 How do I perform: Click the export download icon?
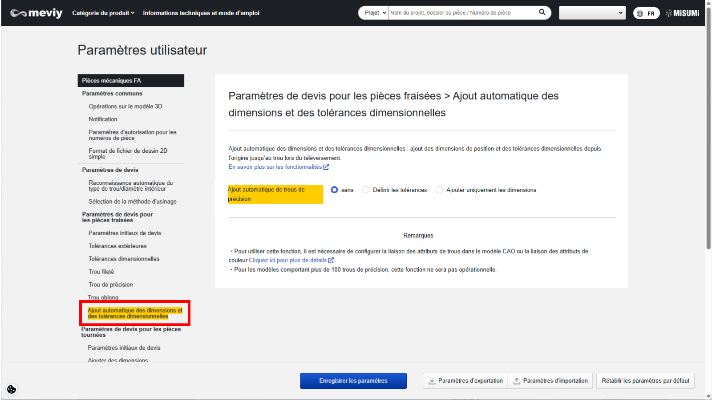click(x=432, y=381)
